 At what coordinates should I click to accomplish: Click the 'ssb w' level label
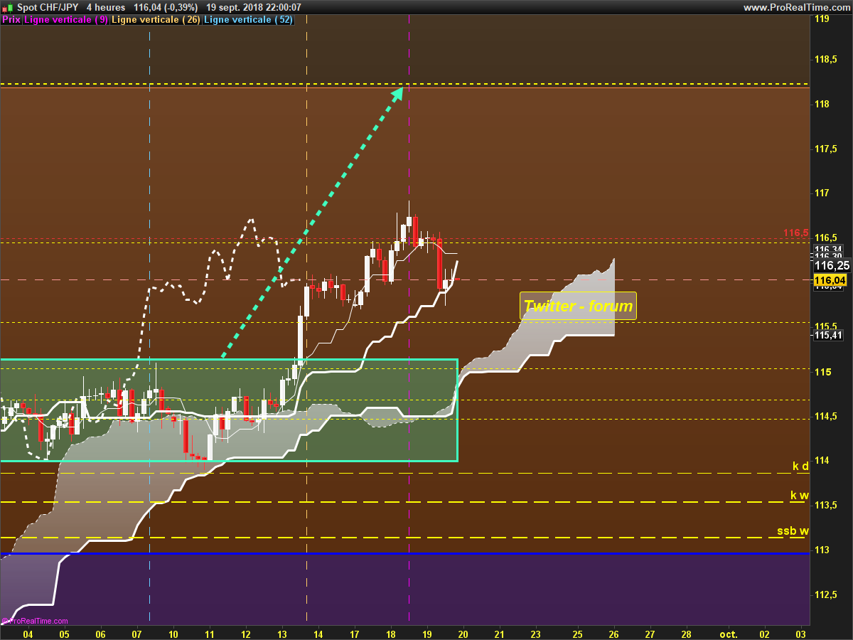pos(793,530)
